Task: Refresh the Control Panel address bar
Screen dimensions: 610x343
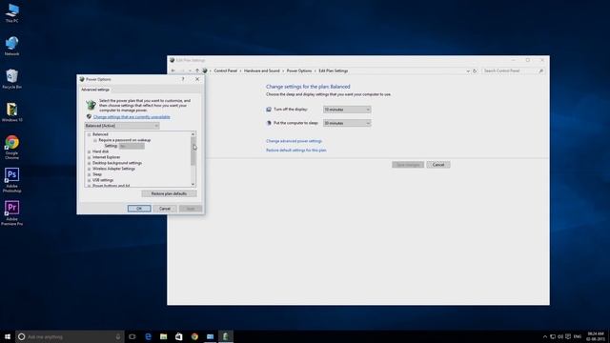Action: 475,71
